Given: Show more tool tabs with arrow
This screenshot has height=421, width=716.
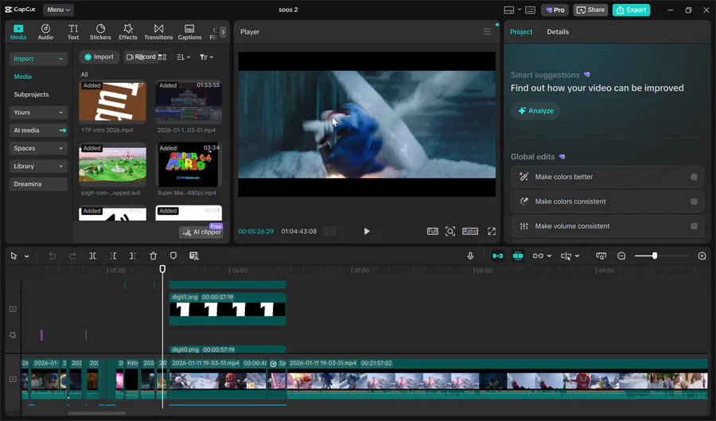Looking at the screenshot, I should point(223,32).
